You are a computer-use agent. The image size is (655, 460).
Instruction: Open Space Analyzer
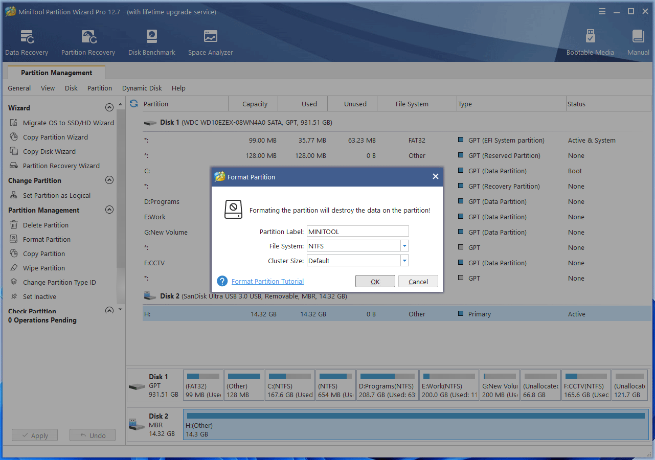click(210, 42)
